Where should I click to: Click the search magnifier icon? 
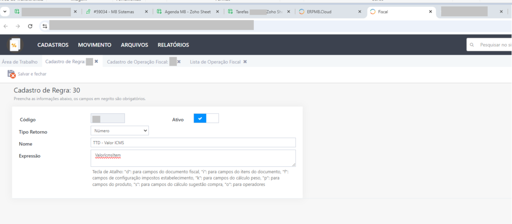click(x=471, y=45)
